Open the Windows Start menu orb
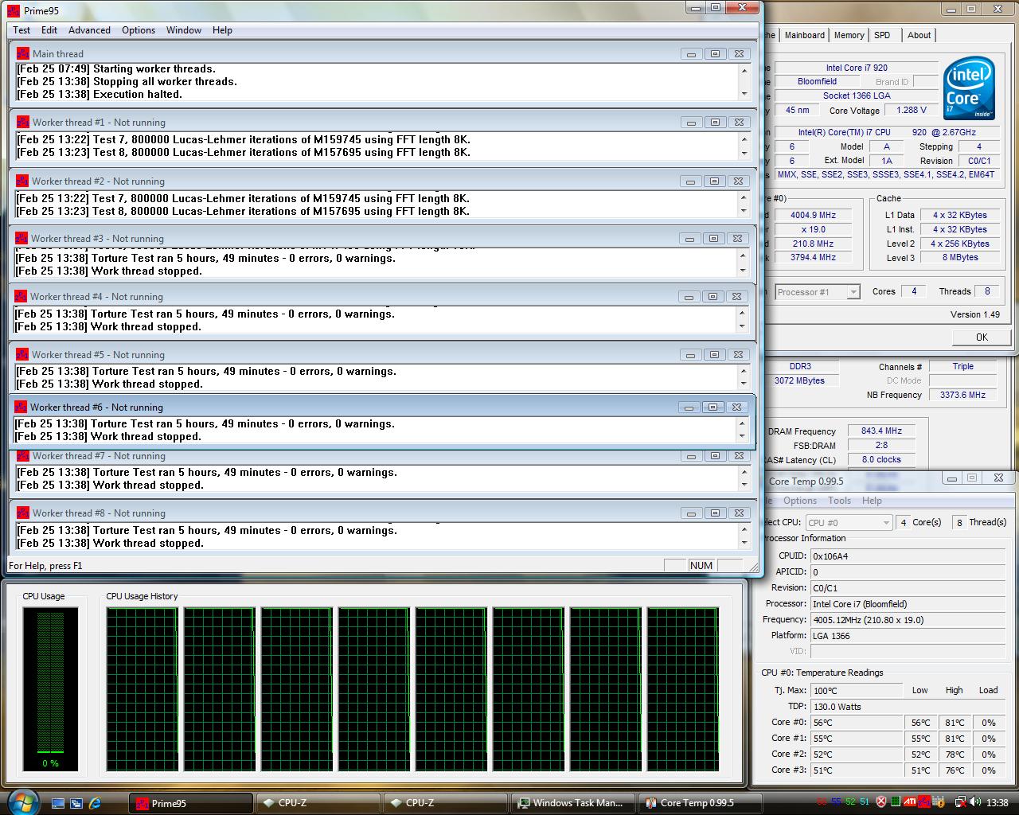This screenshot has width=1019, height=815. 21,801
